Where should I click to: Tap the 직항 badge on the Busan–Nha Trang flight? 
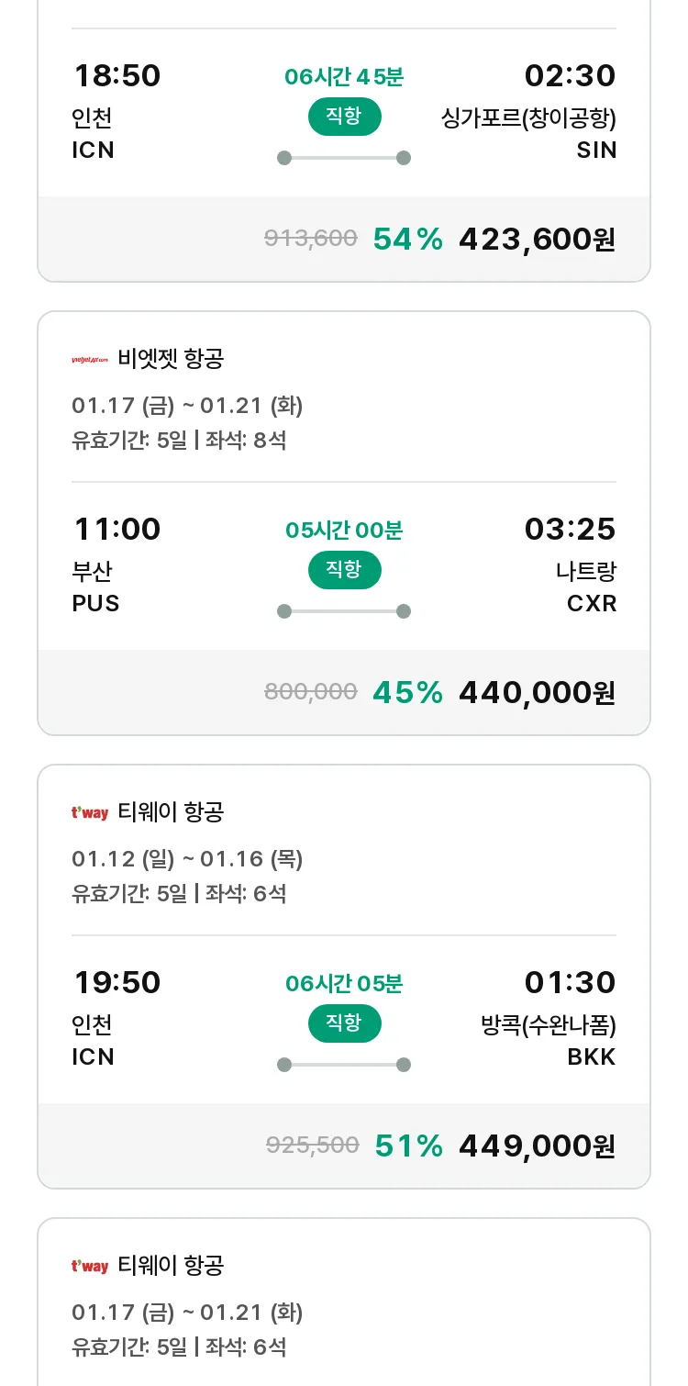click(x=344, y=570)
